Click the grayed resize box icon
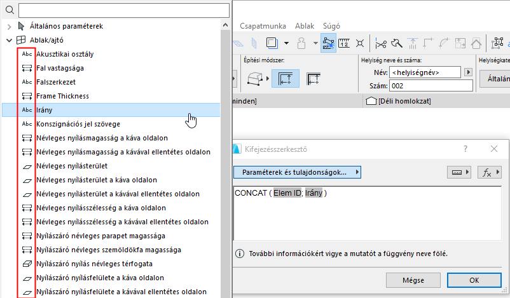The height and width of the screenshot is (298, 510). pyautogui.click(x=460, y=43)
